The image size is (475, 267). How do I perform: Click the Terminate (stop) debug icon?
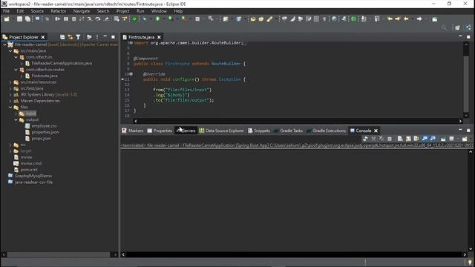point(74,19)
